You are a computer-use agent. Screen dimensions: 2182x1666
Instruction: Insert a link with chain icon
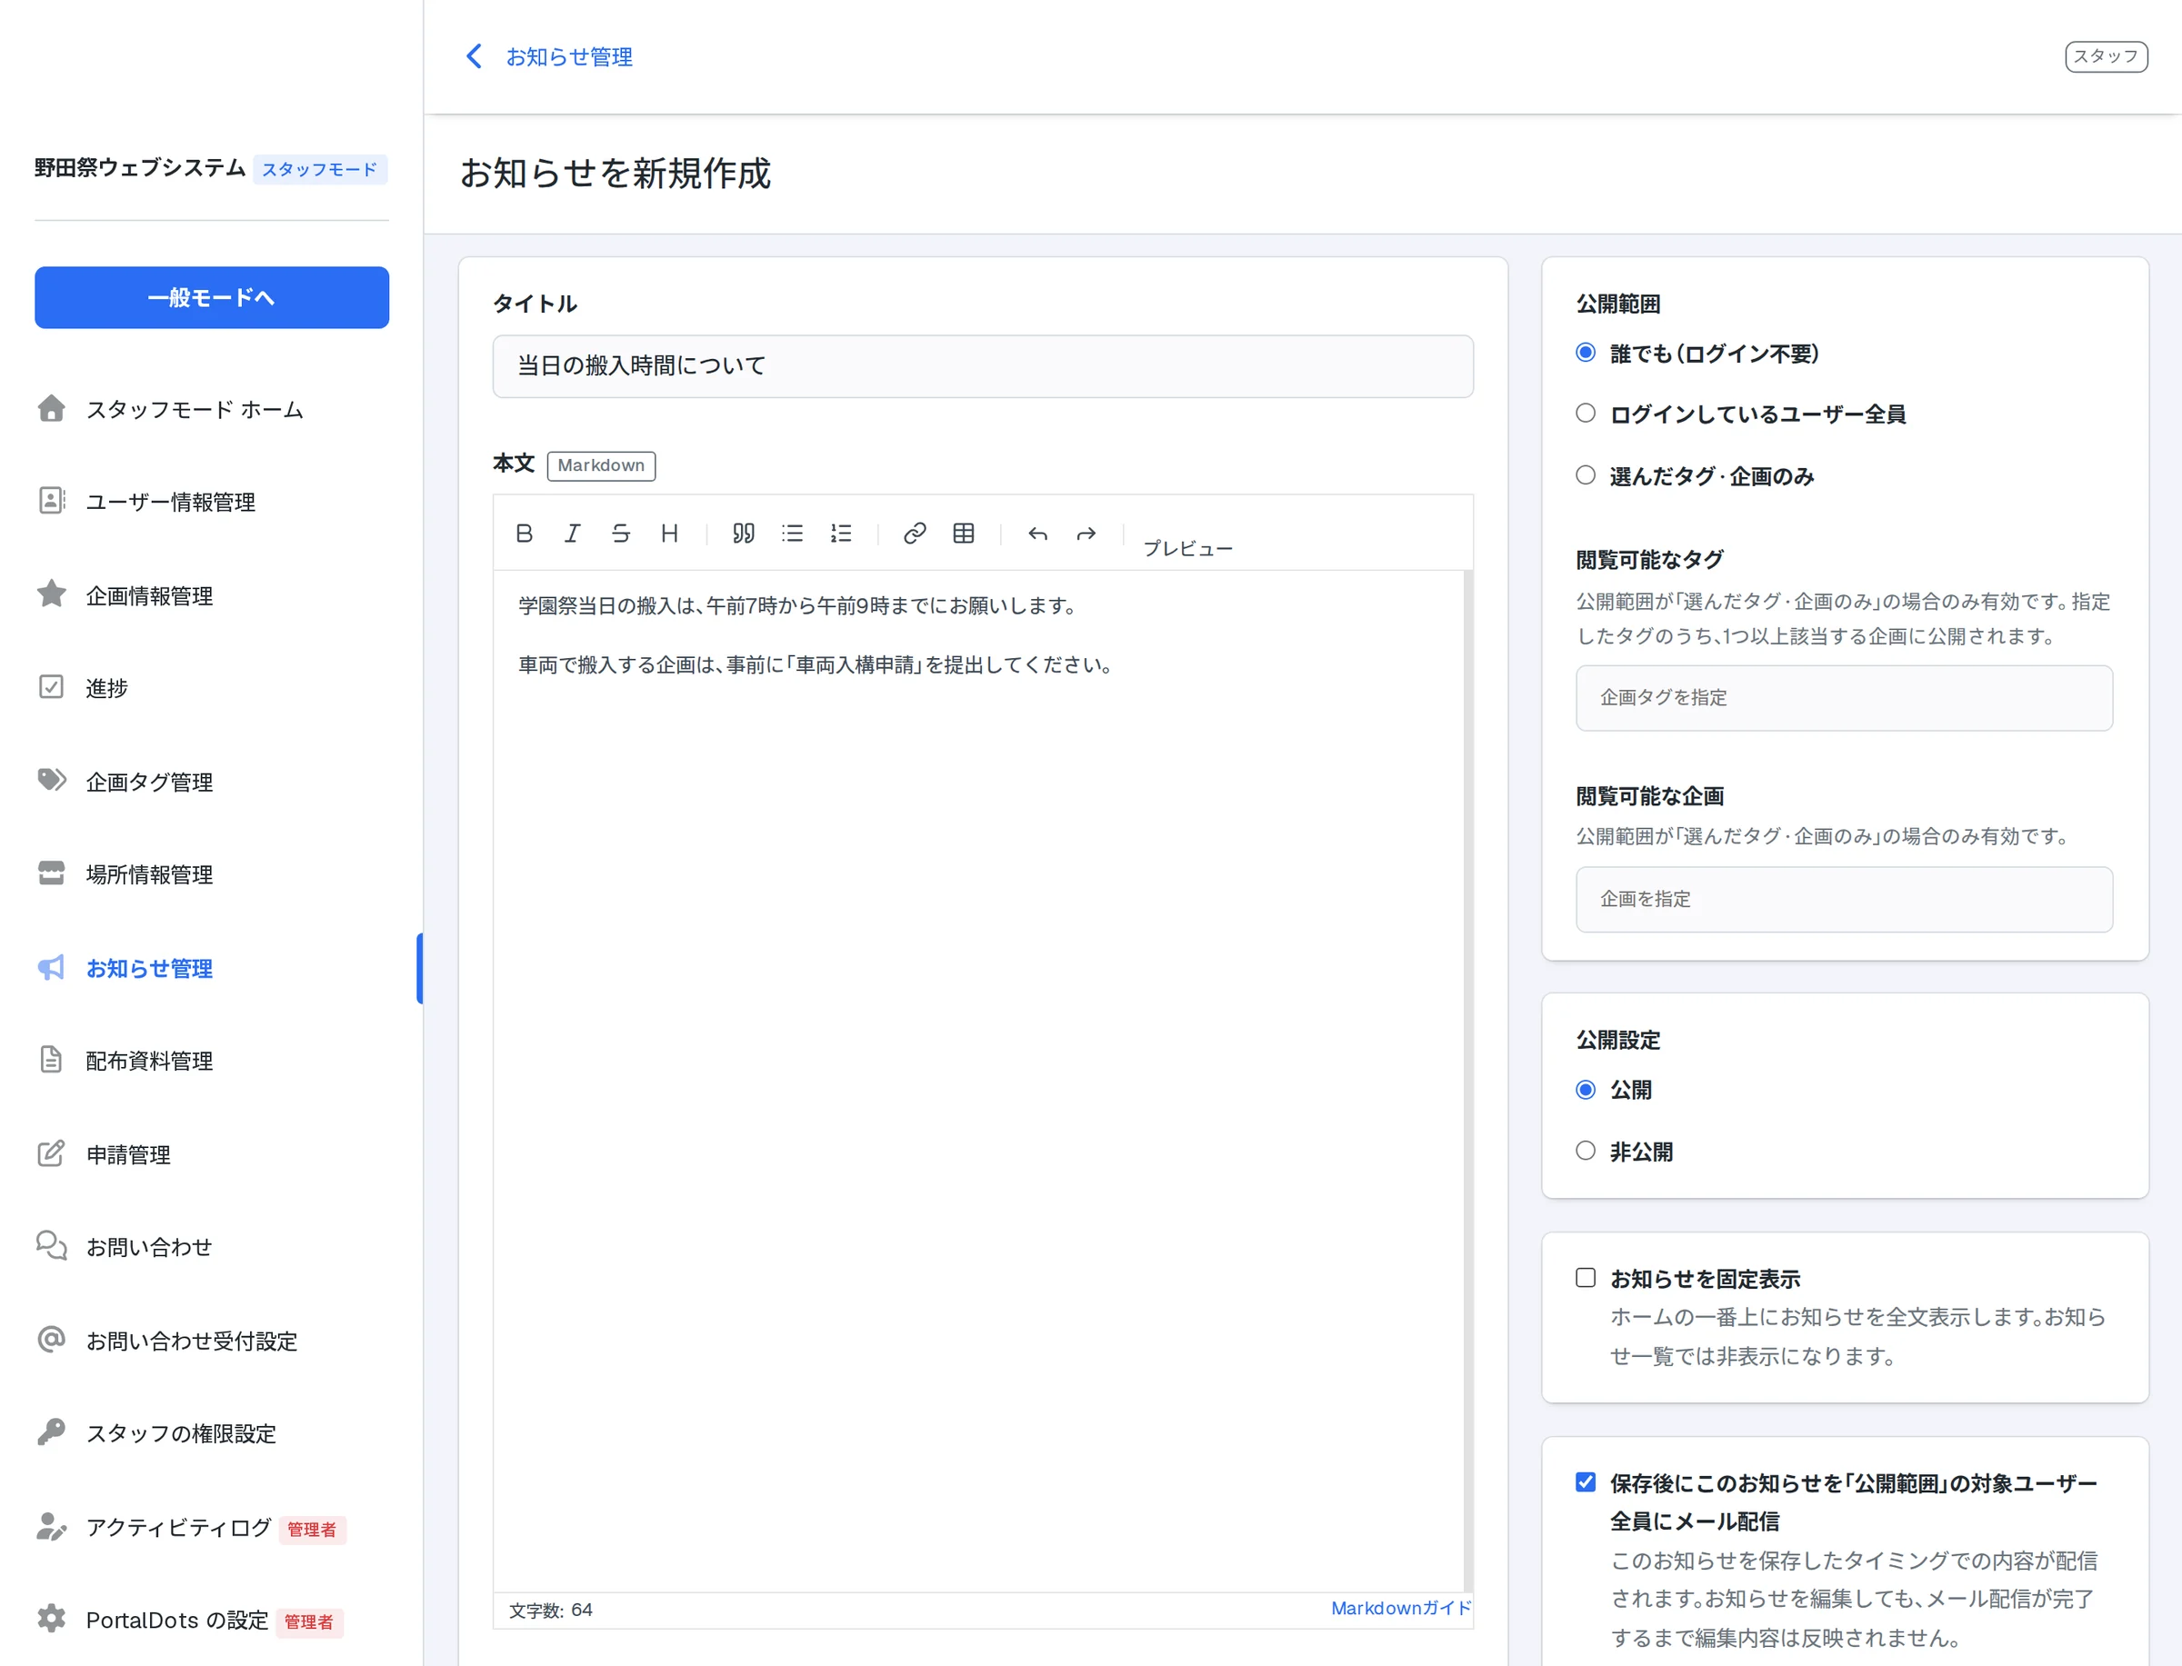tap(915, 534)
